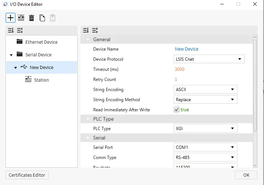
Task: Click the trash delete icon
Action: (x=32, y=18)
